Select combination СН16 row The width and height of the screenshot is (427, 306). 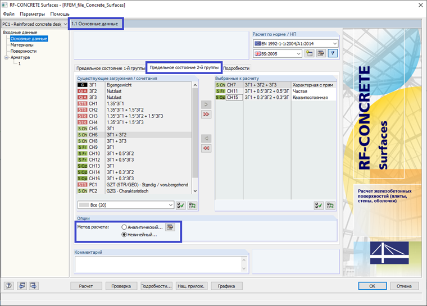point(134,179)
